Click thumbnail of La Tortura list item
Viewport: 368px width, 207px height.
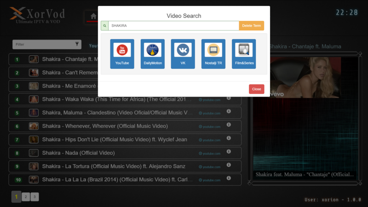click(34, 166)
